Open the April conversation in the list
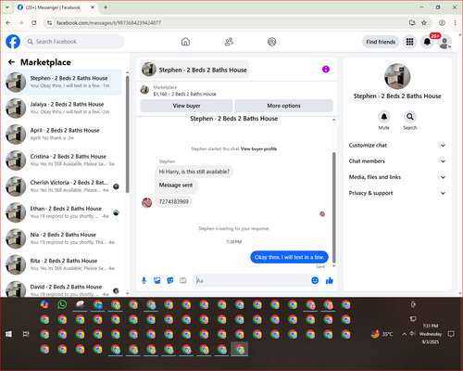Viewport: 463px width, 371px height. coord(63,134)
